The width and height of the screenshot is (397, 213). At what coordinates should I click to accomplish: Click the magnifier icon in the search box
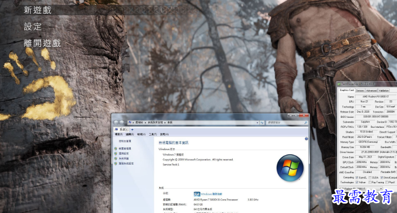point(306,123)
